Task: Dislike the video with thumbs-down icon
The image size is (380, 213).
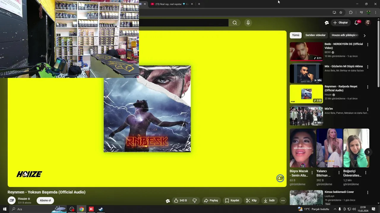Action: [x=195, y=201]
